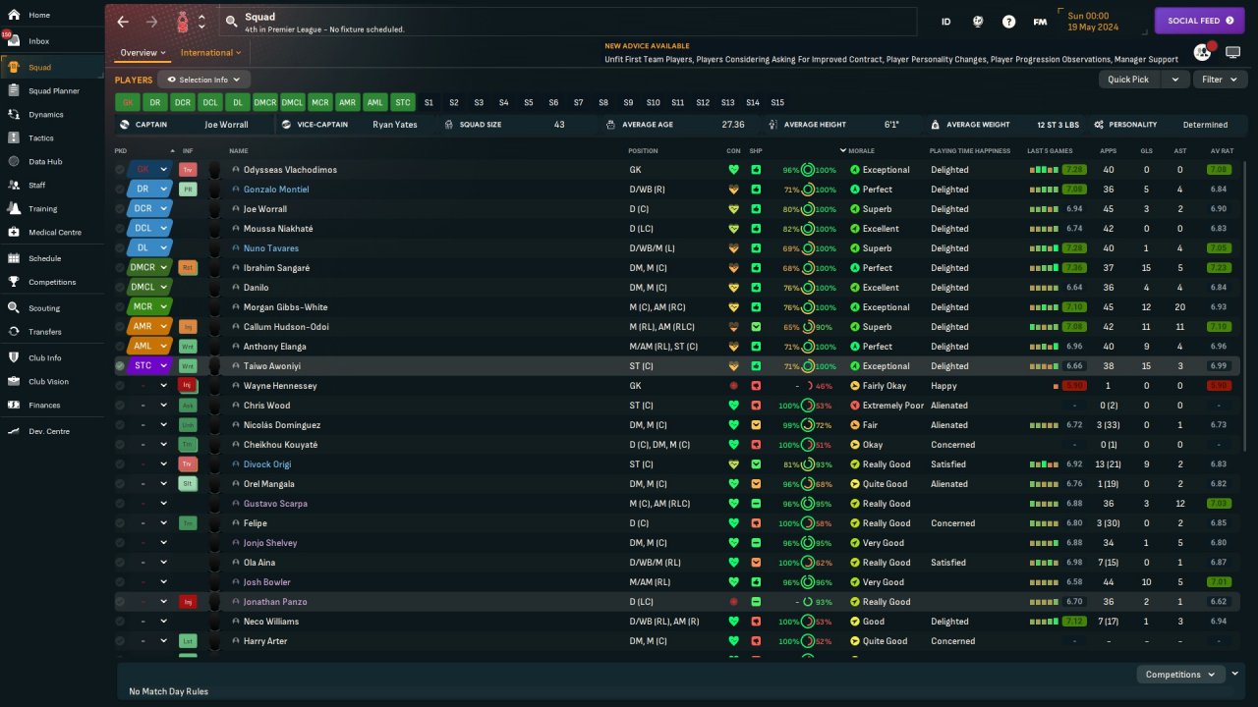Viewport: 1258px width, 707px height.
Task: Open the Schedule calendar icon
Action: pyautogui.click(x=14, y=258)
